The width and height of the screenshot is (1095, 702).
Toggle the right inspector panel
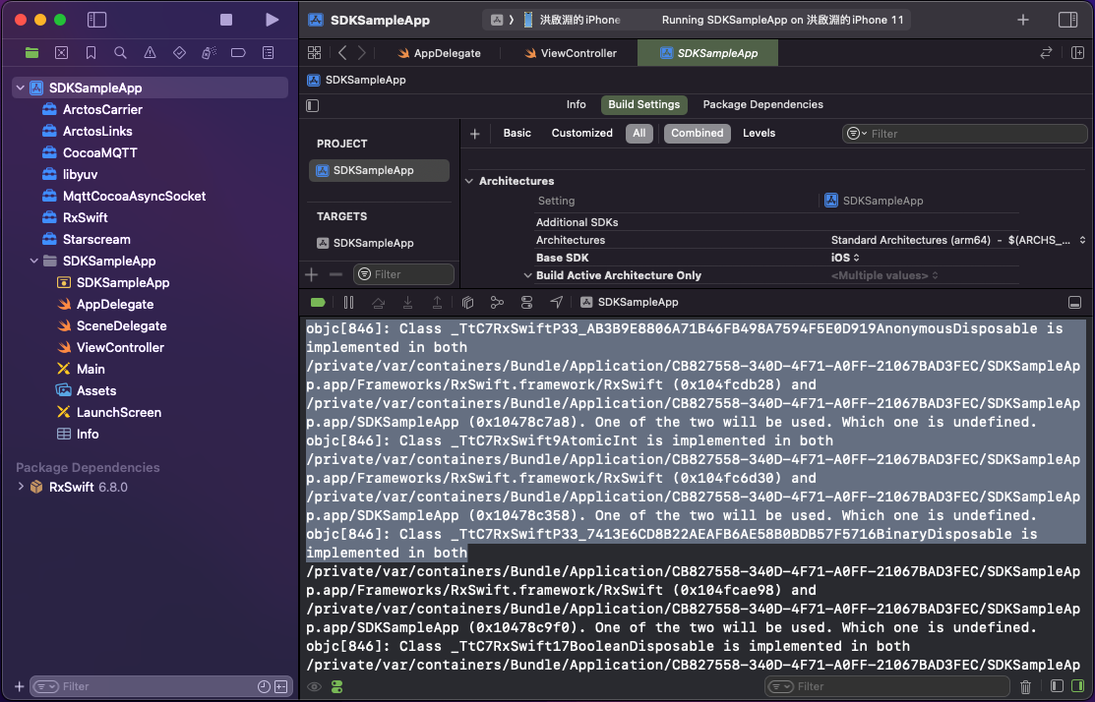point(1067,20)
